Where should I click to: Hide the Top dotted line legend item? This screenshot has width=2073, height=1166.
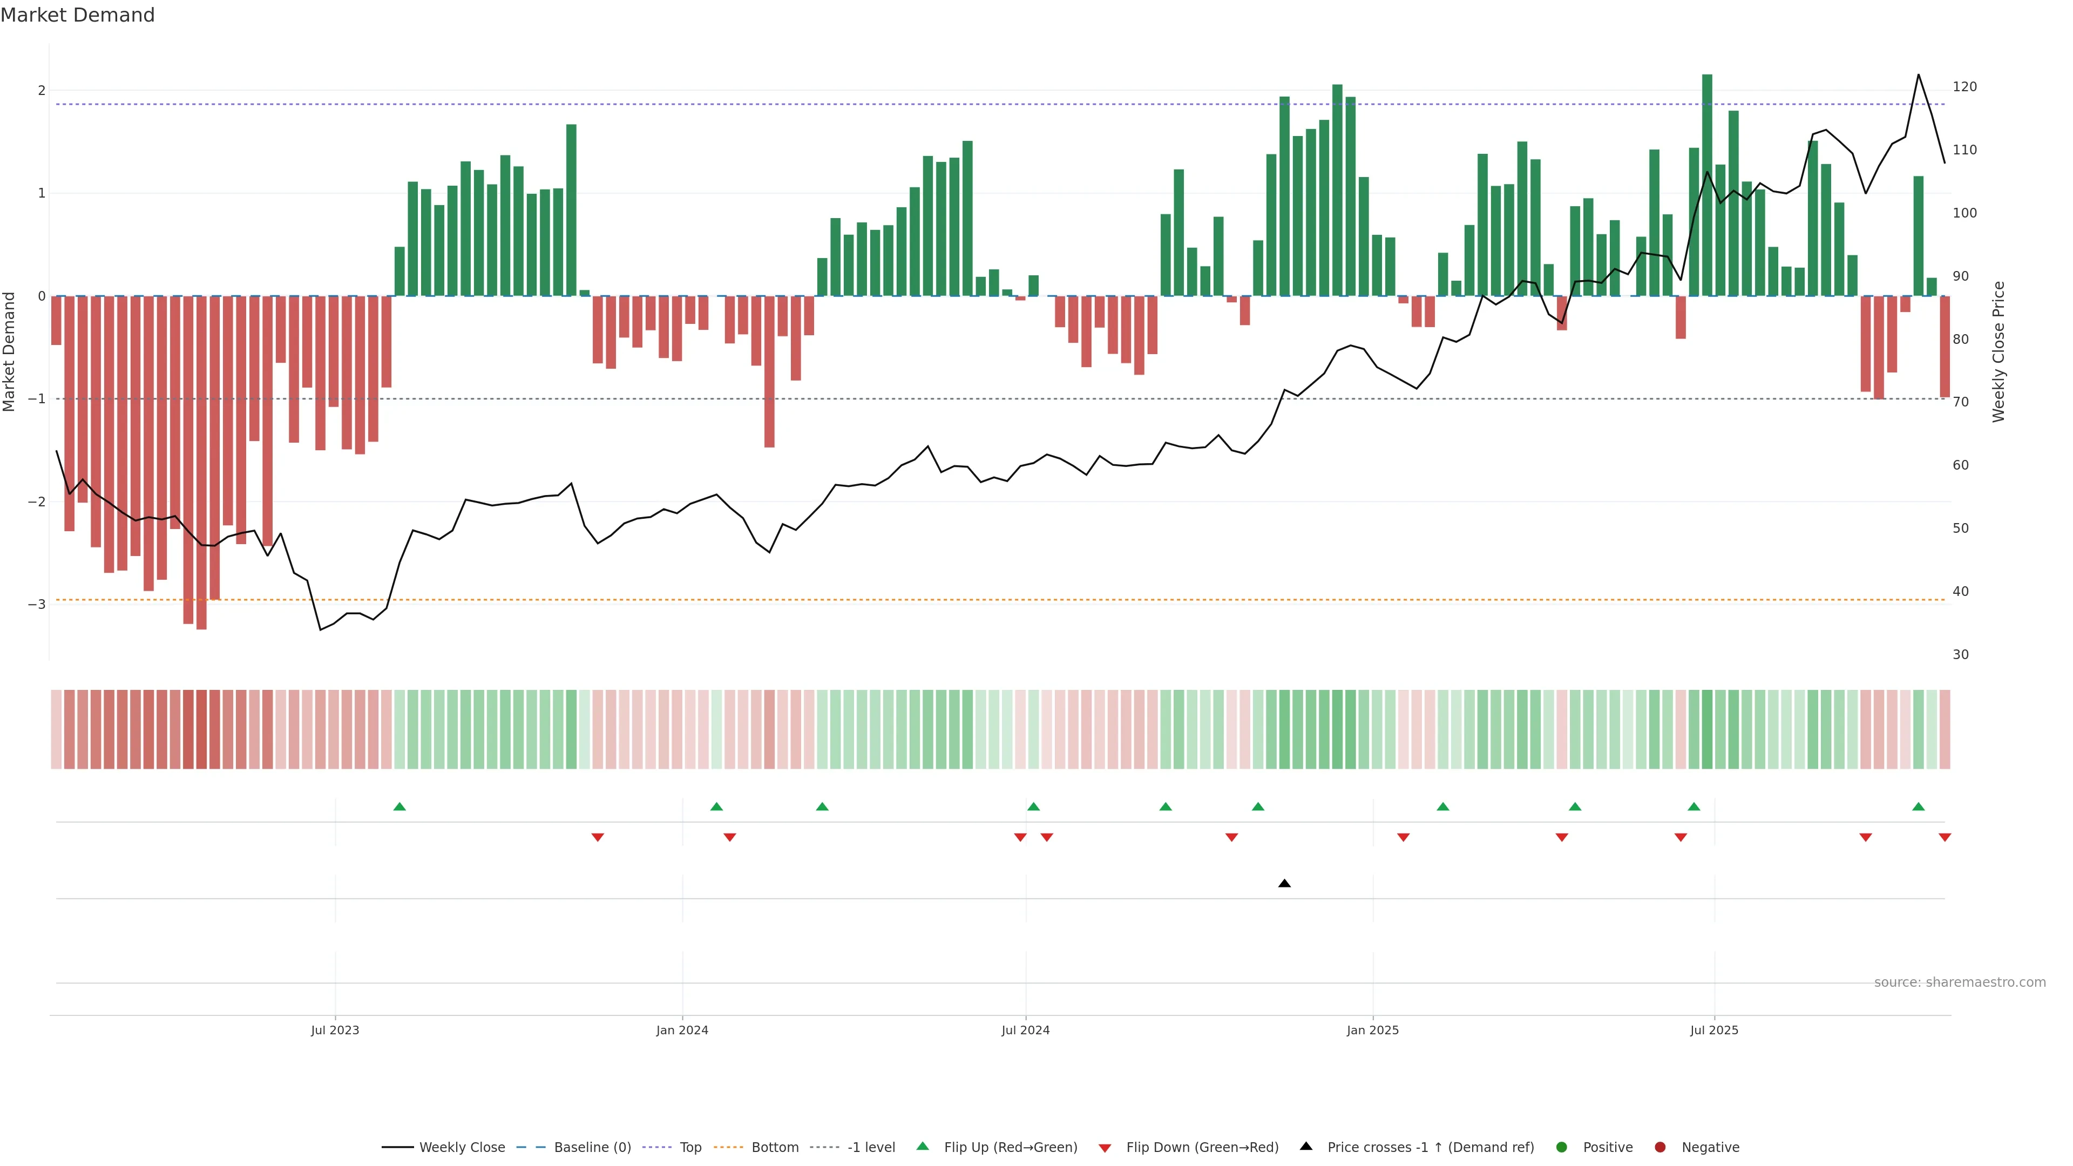690,1147
